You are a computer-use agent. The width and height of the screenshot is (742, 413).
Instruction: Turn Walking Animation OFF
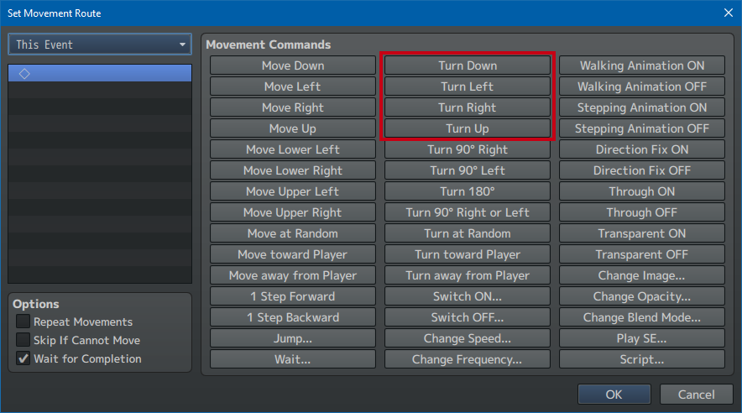(x=641, y=86)
